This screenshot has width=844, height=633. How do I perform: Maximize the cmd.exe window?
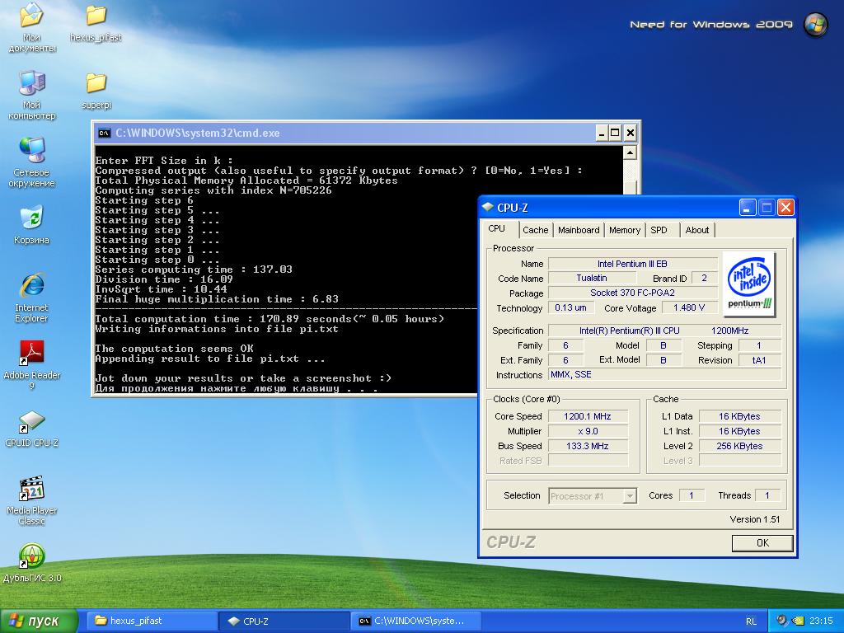point(615,133)
